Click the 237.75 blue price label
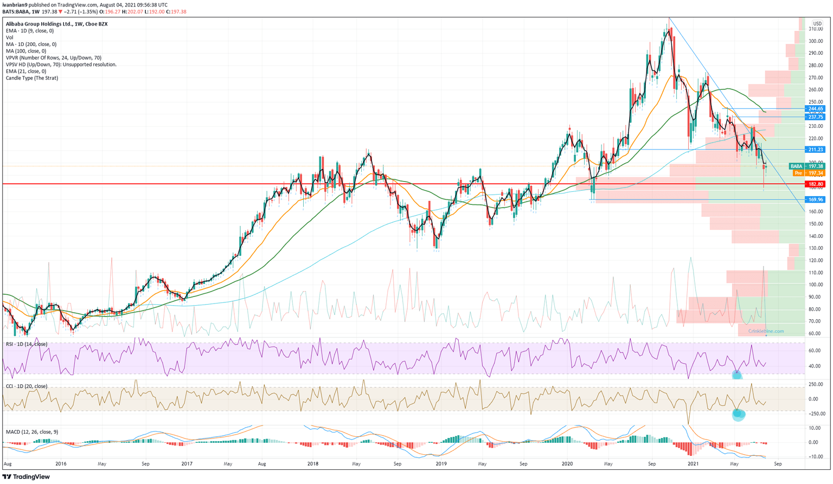This screenshot has height=484, width=833. [816, 117]
